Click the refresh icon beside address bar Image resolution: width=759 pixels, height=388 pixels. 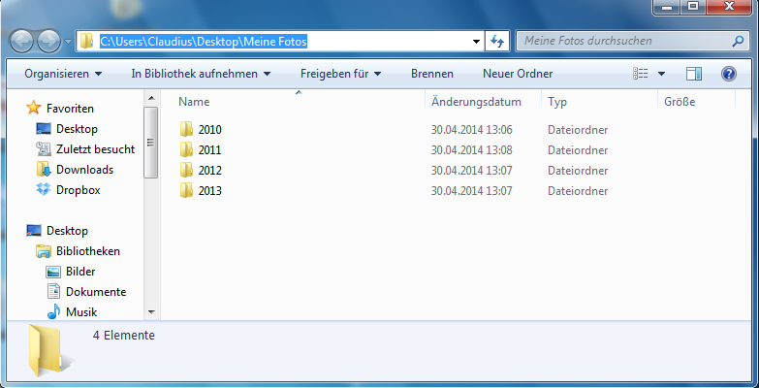(x=498, y=41)
